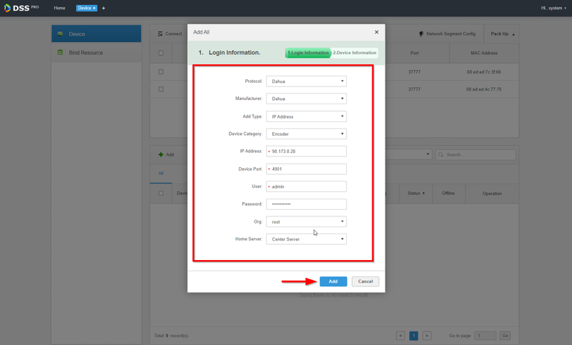Screen dimensions: 572x345
Task: Click the Go pagination button
Action: click(505, 336)
